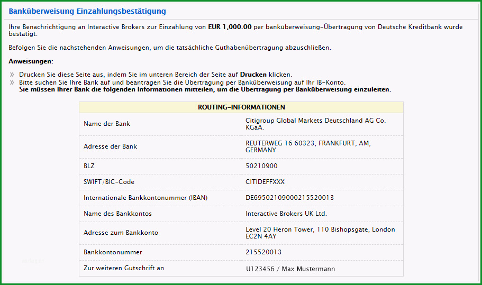
Task: Click the bullet text 'Bitte suchen Sie Ihre Bank auf'
Action: 183,82
